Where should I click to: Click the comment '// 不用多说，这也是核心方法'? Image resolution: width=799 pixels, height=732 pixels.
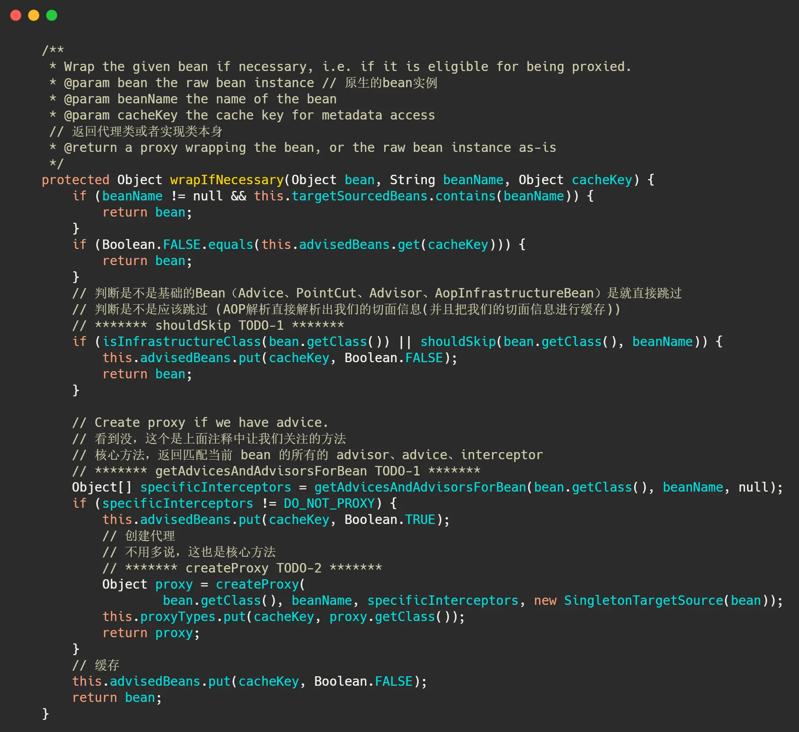coord(189,552)
